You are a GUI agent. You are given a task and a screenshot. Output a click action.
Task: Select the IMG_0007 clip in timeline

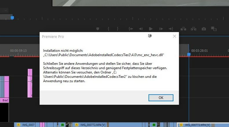click(x=25, y=125)
